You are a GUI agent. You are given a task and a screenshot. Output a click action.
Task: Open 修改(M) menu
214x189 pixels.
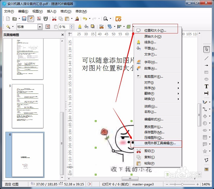[x=81, y=11]
